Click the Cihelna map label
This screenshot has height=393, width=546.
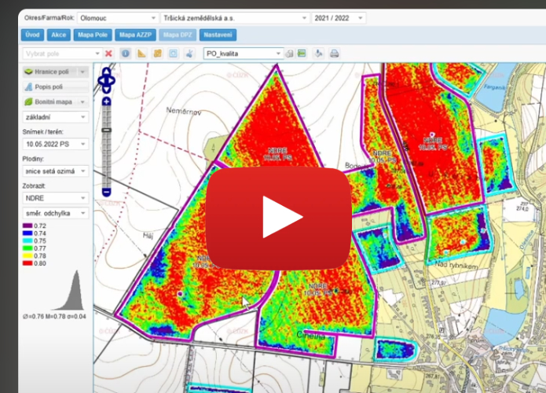[310, 335]
